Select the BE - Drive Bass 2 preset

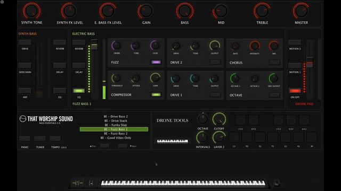(x=116, y=117)
